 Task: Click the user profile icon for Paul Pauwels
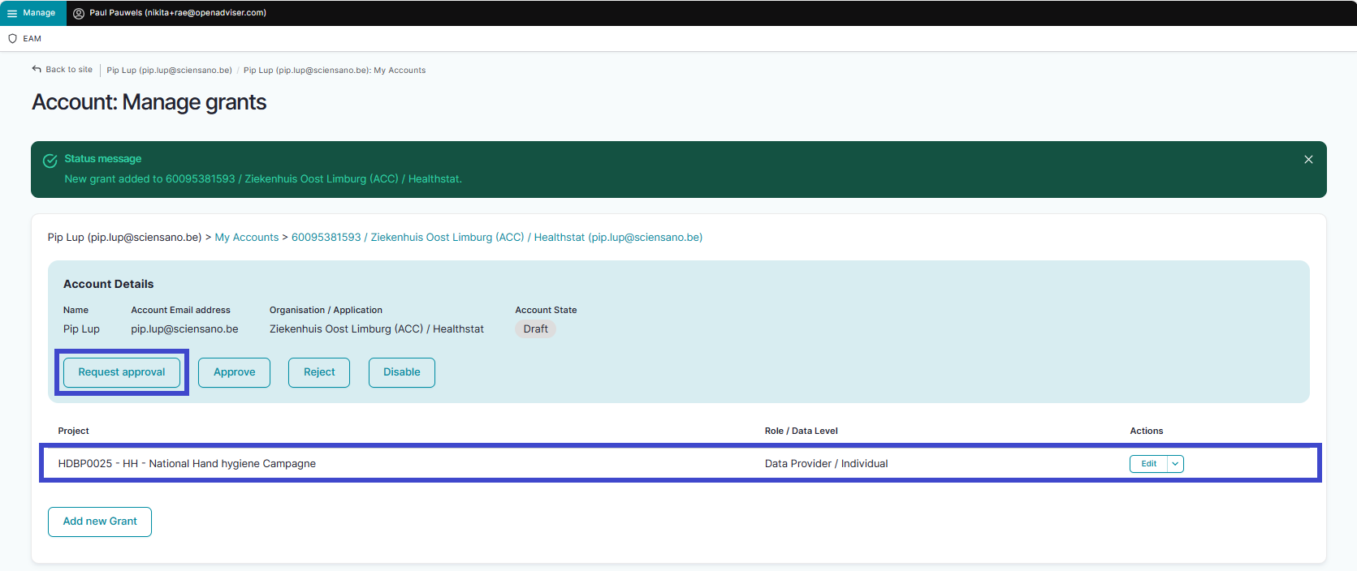(79, 13)
